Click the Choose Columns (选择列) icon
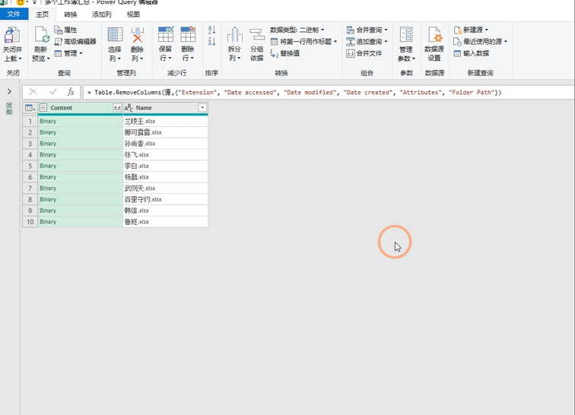 tap(115, 35)
